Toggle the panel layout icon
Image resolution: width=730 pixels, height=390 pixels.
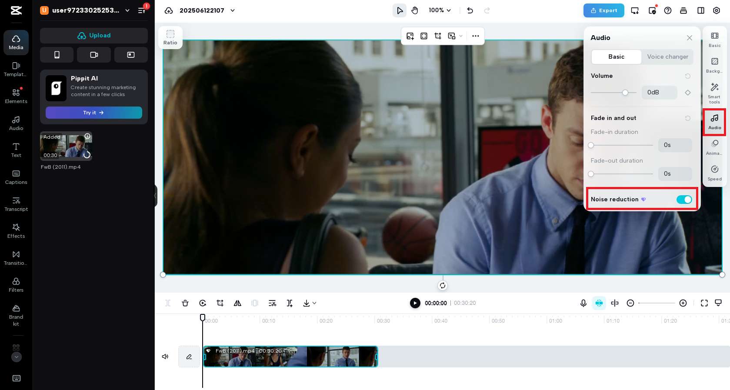point(701,10)
